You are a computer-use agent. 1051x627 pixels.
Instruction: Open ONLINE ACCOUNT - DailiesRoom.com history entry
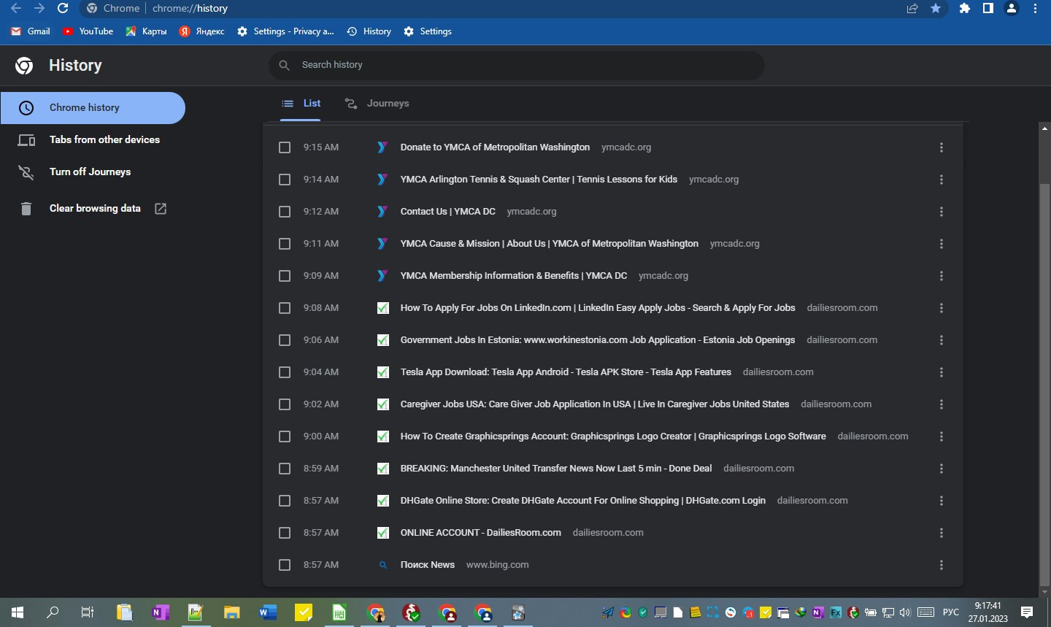[x=481, y=533]
